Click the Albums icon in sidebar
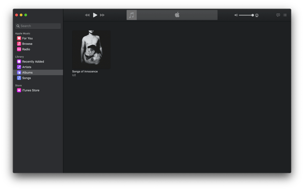304x190 pixels. 19,72
